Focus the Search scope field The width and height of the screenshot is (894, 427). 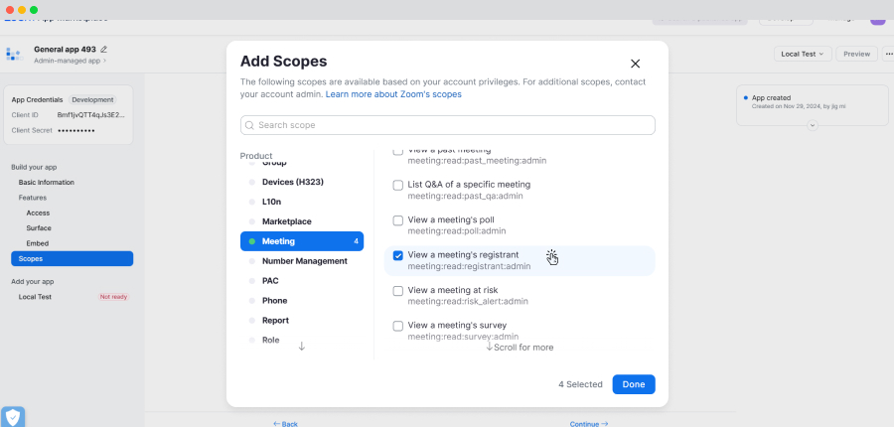[448, 125]
